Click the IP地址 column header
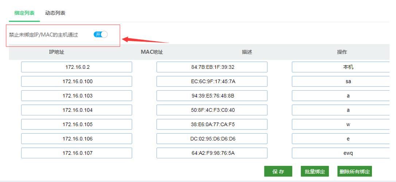396x182 pixels. tap(57, 52)
